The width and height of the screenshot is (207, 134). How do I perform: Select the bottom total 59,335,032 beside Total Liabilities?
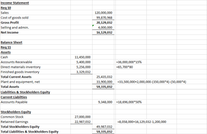104,132
